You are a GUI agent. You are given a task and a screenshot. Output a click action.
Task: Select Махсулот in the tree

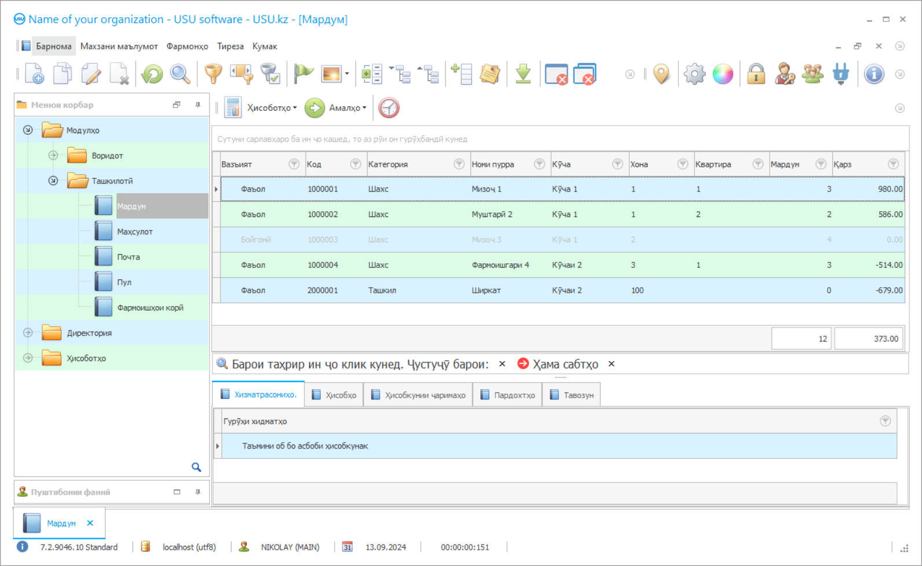135,231
